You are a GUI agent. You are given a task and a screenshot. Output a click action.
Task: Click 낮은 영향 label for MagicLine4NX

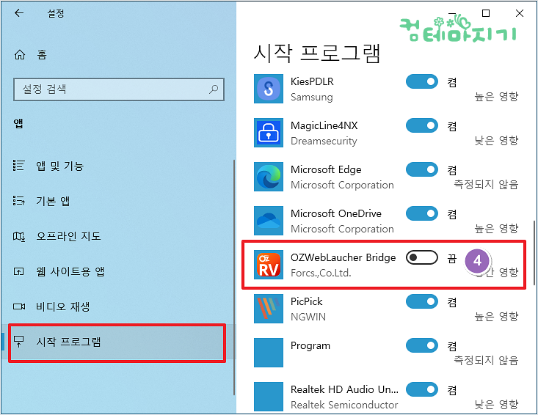[496, 141]
